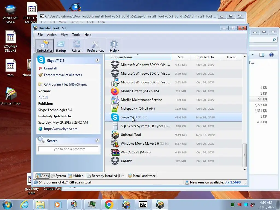
Task: Select the Uninstall Tool desktop shortcut
Action: (11, 96)
